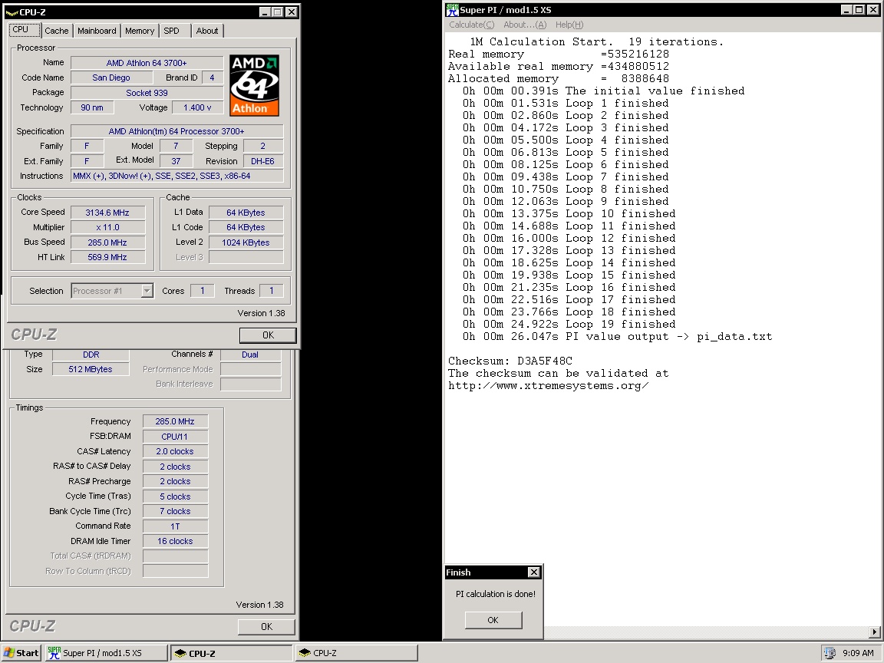
Task: Click the CPU-Z title bar icon
Action: click(12, 12)
